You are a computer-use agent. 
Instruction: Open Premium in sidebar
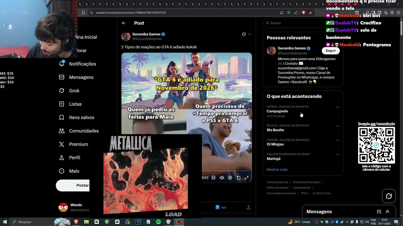(x=73, y=144)
